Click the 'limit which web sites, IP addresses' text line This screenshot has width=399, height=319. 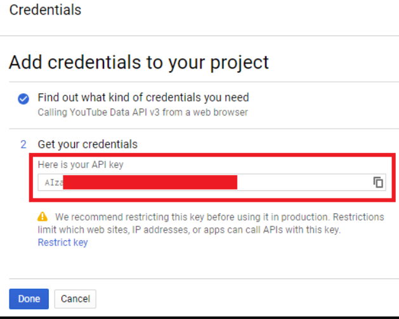[190, 230]
